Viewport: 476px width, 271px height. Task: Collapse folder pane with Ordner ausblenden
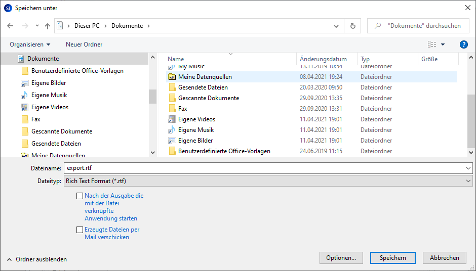tap(36, 259)
